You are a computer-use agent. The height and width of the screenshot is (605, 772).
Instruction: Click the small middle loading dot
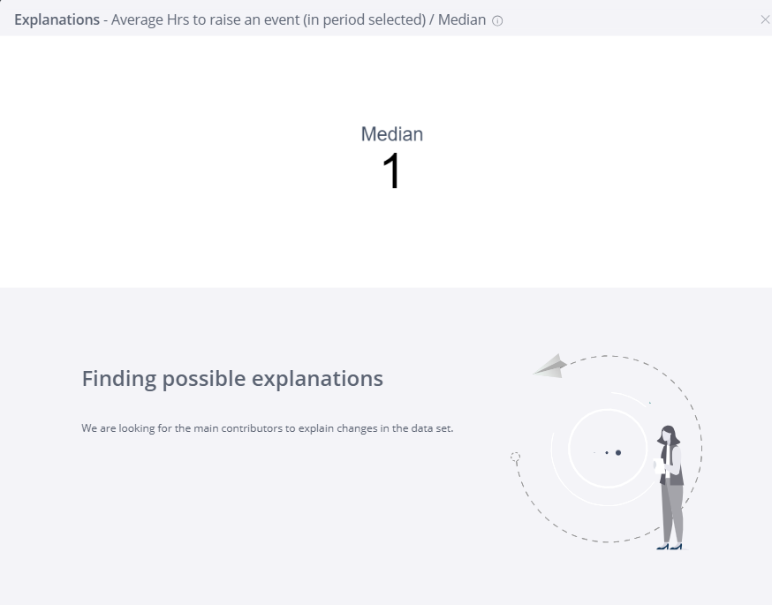pos(607,452)
